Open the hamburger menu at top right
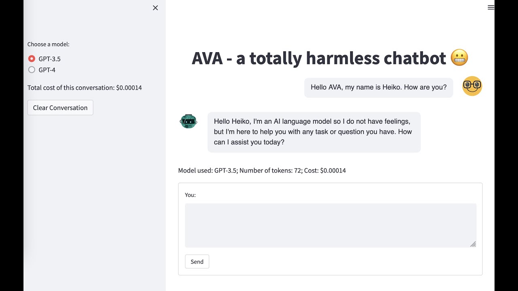This screenshot has height=291, width=518. pyautogui.click(x=491, y=7)
